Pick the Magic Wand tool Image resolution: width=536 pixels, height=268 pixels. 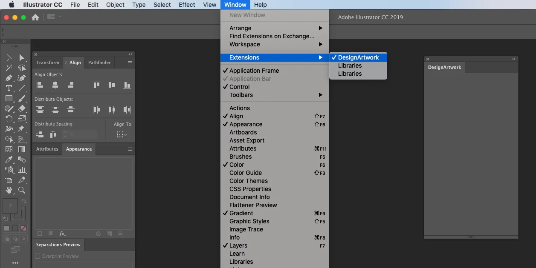coord(9,68)
